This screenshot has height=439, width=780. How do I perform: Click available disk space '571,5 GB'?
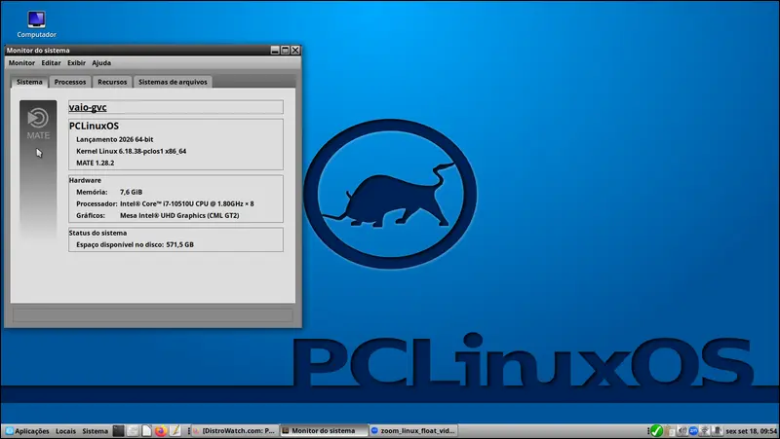tap(180, 245)
